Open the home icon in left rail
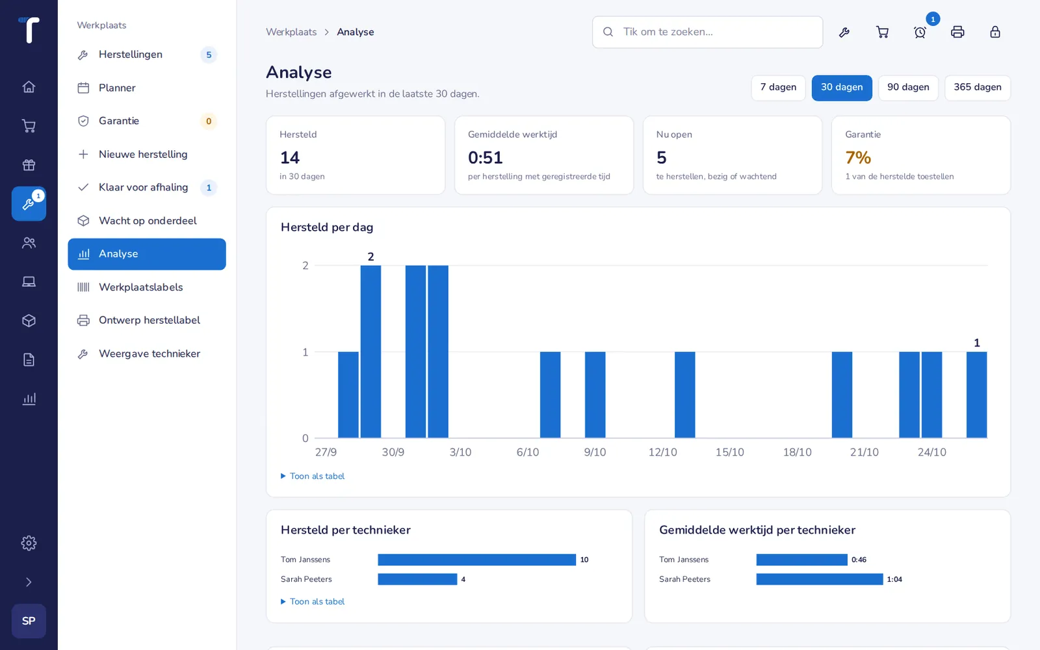1040x650 pixels. pyautogui.click(x=29, y=87)
